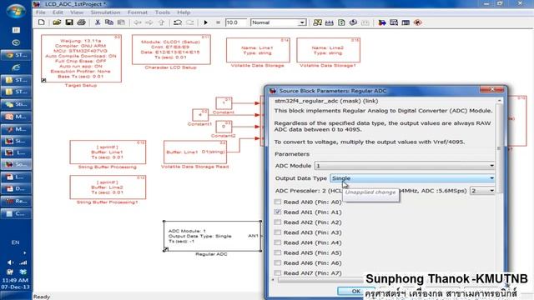Cut selection with scissors icon
The height and width of the screenshot is (300, 534).
[x=98, y=22]
